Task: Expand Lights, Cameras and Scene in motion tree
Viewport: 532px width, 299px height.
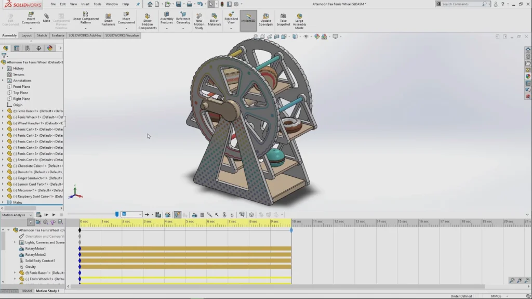Action: [x=15, y=242]
